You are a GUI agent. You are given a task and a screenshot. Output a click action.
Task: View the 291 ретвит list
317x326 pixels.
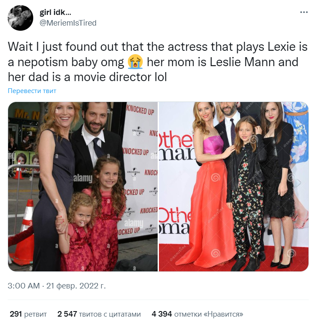coord(28,314)
